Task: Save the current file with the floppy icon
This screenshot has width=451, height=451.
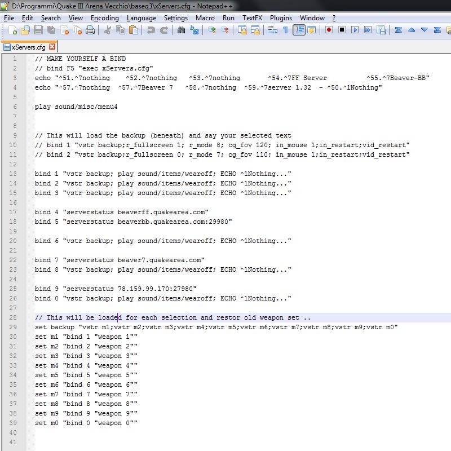Action: click(38, 30)
